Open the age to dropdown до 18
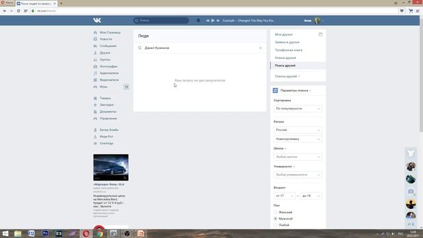This screenshot has height=238, width=423. point(311,196)
